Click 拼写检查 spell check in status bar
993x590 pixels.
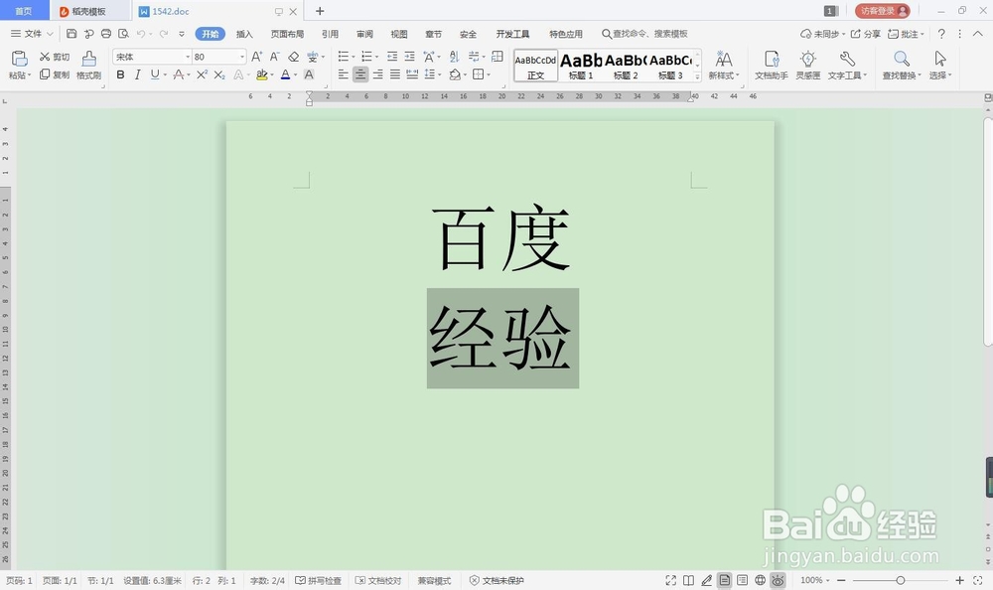point(319,580)
